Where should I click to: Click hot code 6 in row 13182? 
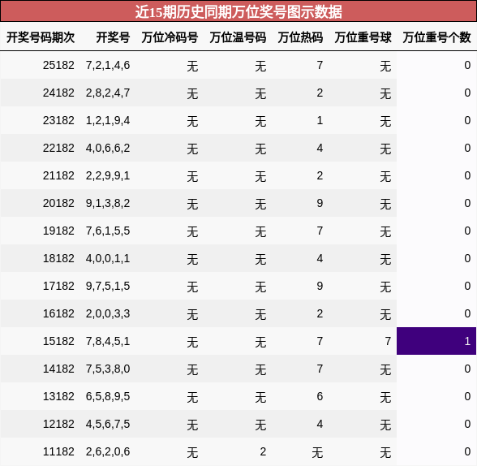coord(320,396)
